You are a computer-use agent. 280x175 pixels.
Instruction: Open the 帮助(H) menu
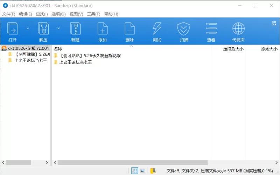coord(111,14)
